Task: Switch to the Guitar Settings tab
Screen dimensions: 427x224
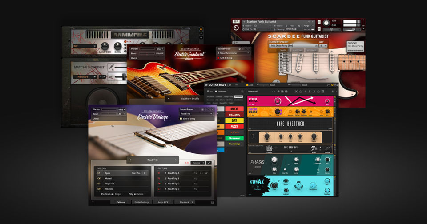Action: [142, 202]
